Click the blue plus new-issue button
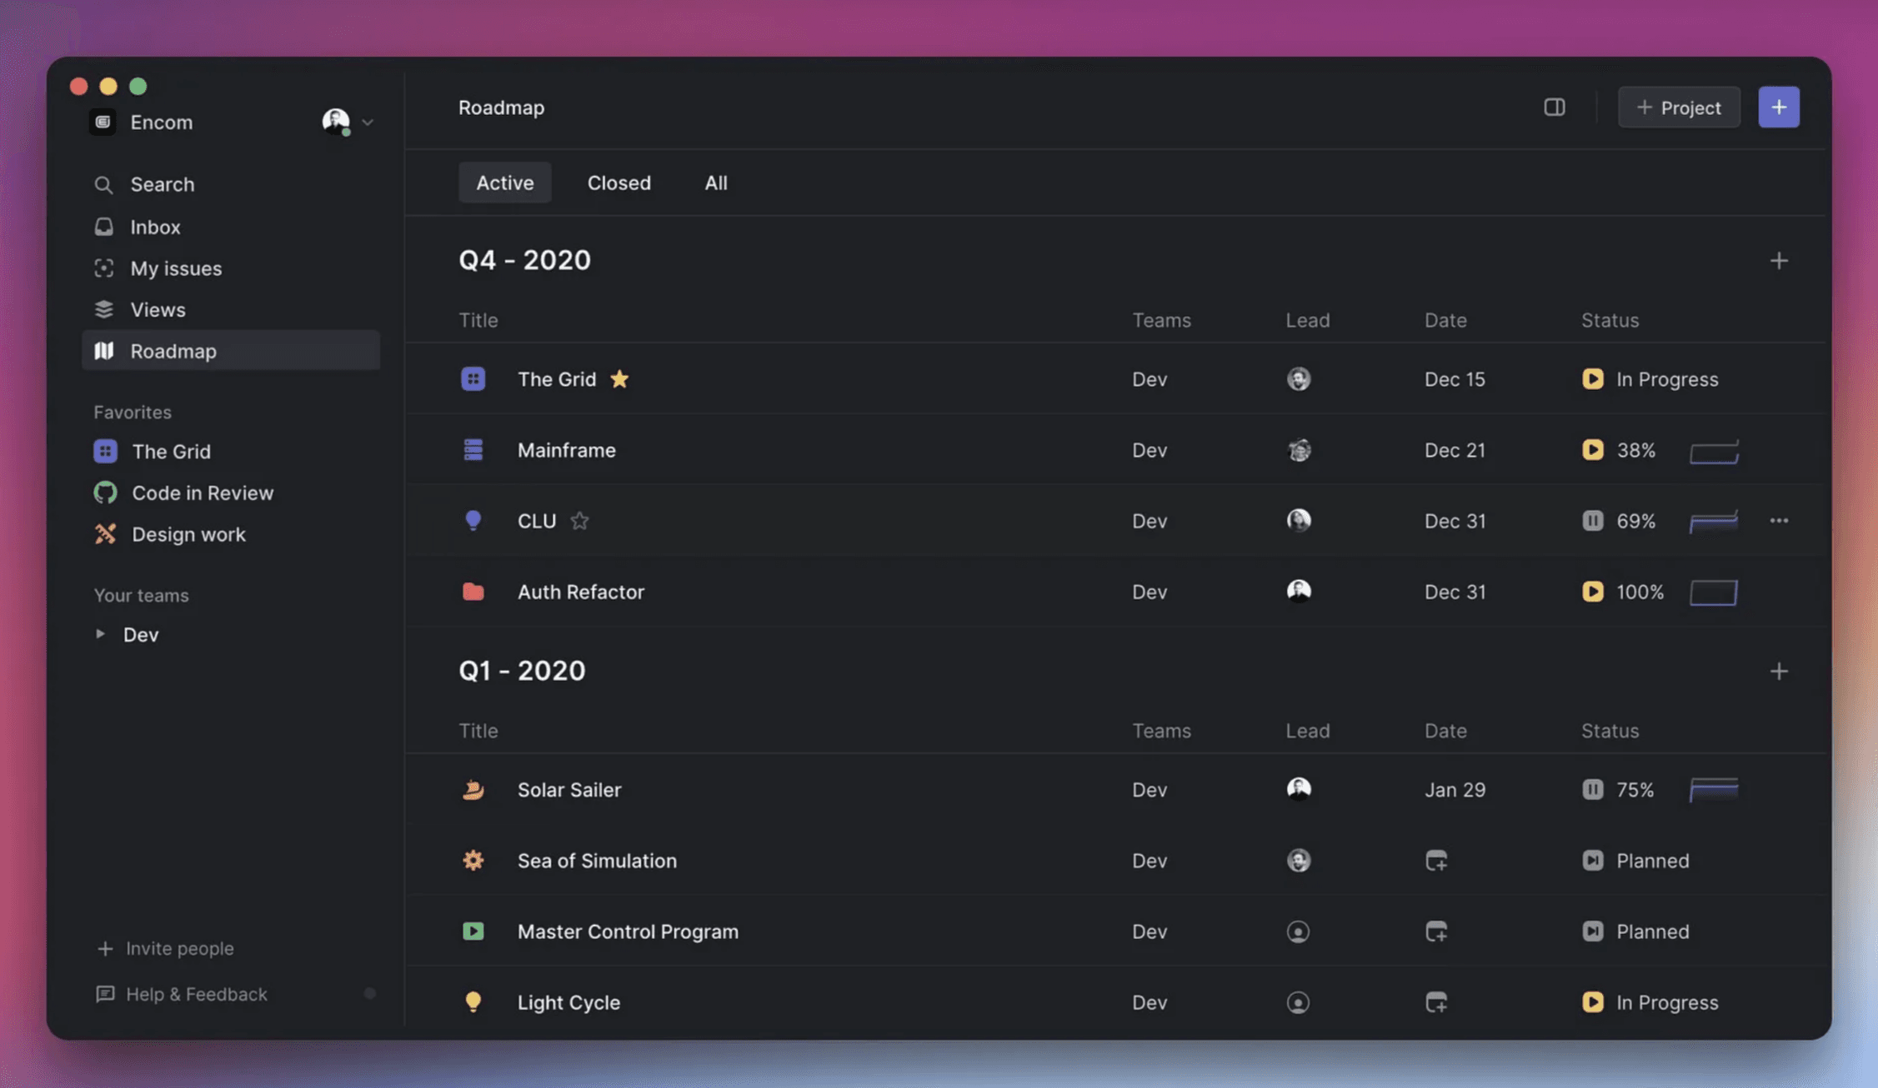The height and width of the screenshot is (1088, 1878). pos(1778,107)
